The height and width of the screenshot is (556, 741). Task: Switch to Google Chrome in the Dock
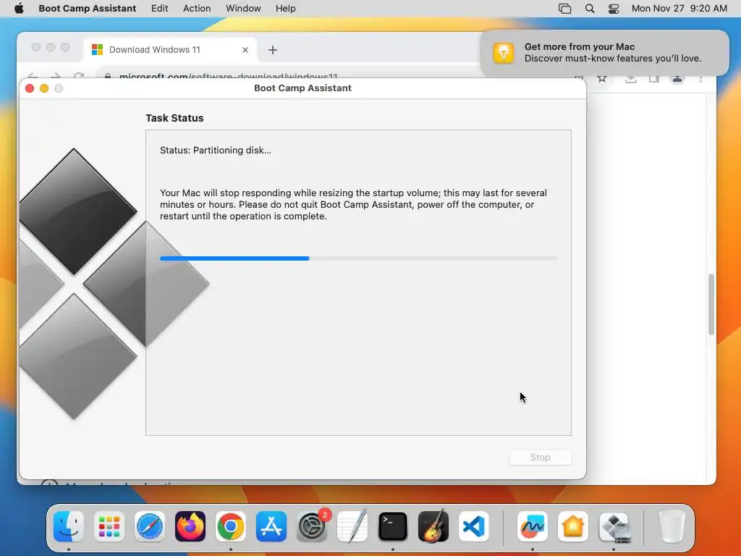[x=231, y=526]
